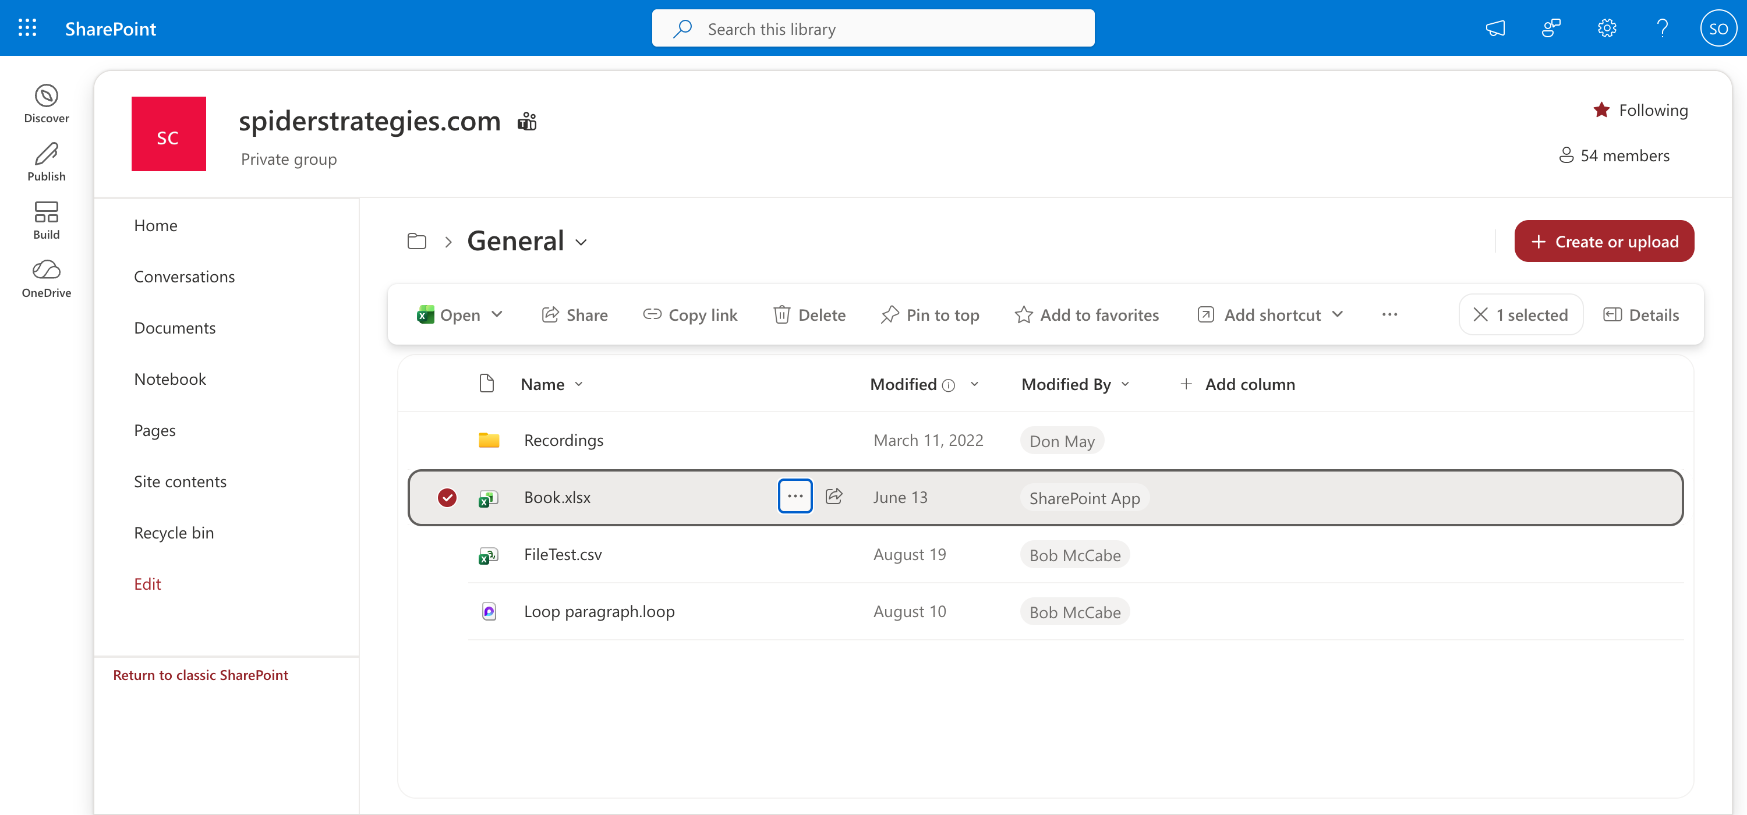Screen dimensions: 1747x815
Task: Expand the Open options arrow
Action: (497, 314)
